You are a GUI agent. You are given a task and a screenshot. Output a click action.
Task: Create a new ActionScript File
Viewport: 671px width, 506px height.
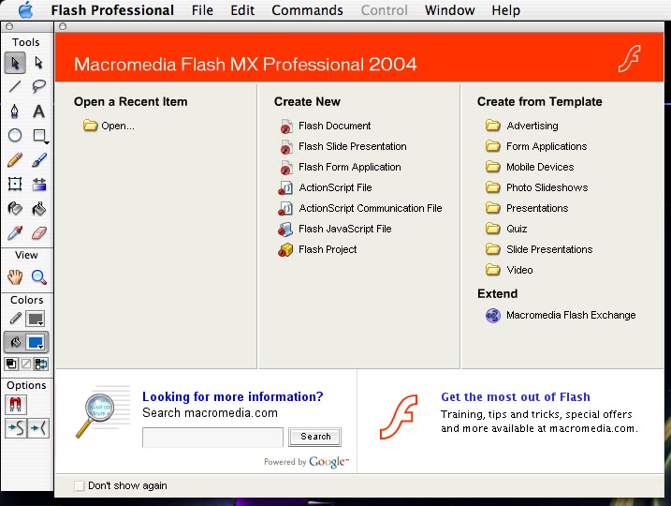click(x=326, y=187)
